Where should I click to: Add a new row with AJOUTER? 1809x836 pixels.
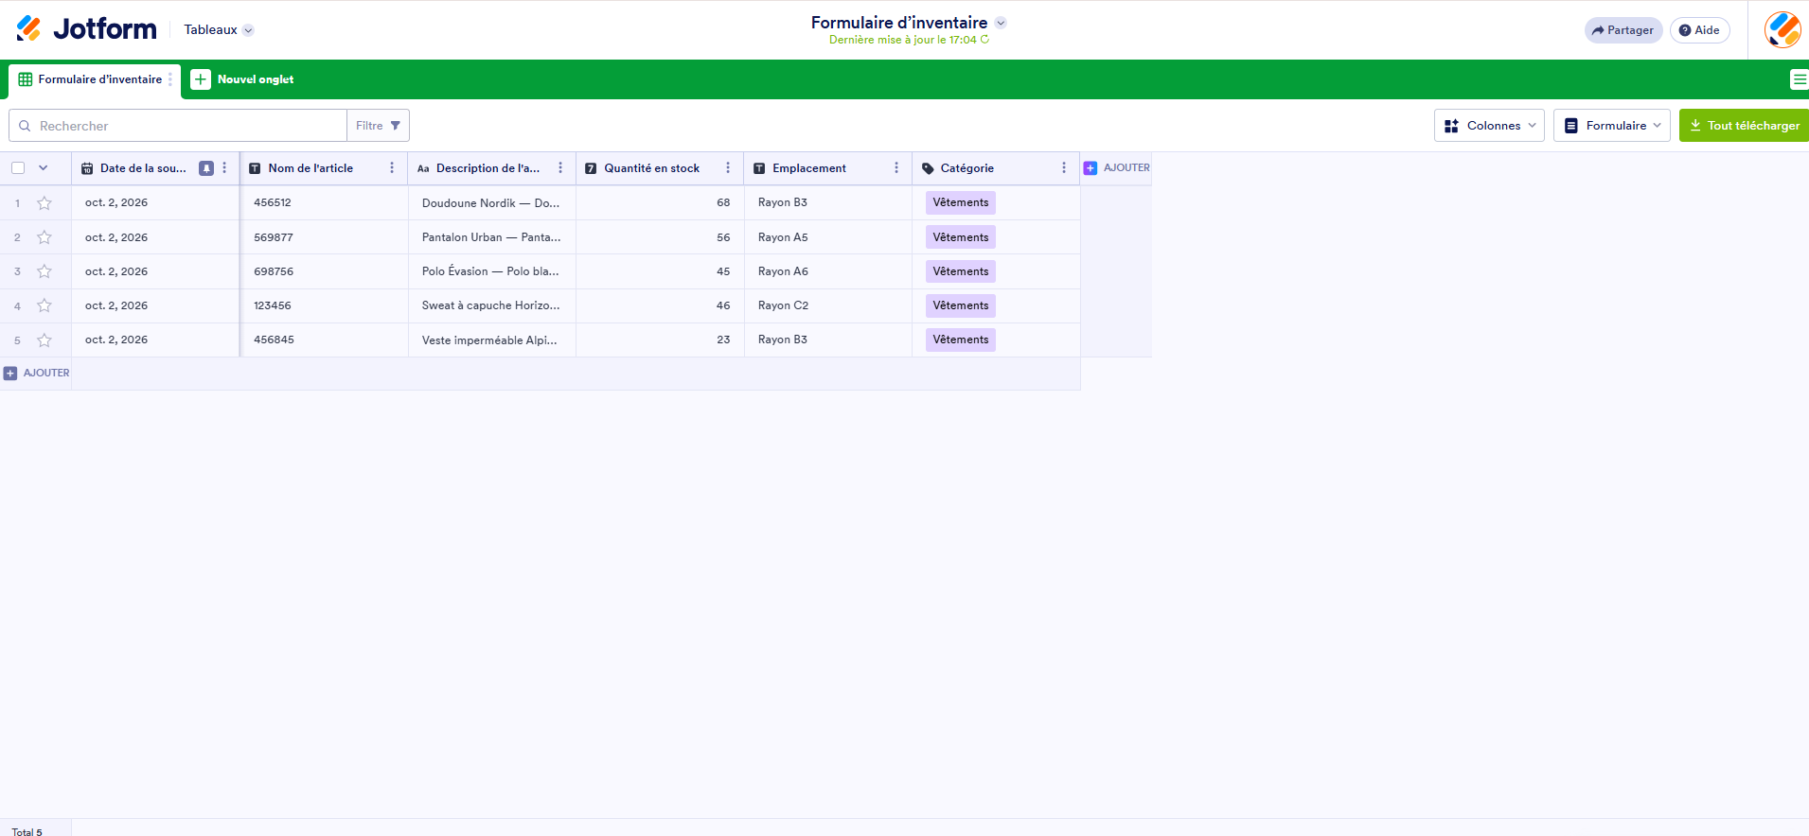[x=37, y=374]
